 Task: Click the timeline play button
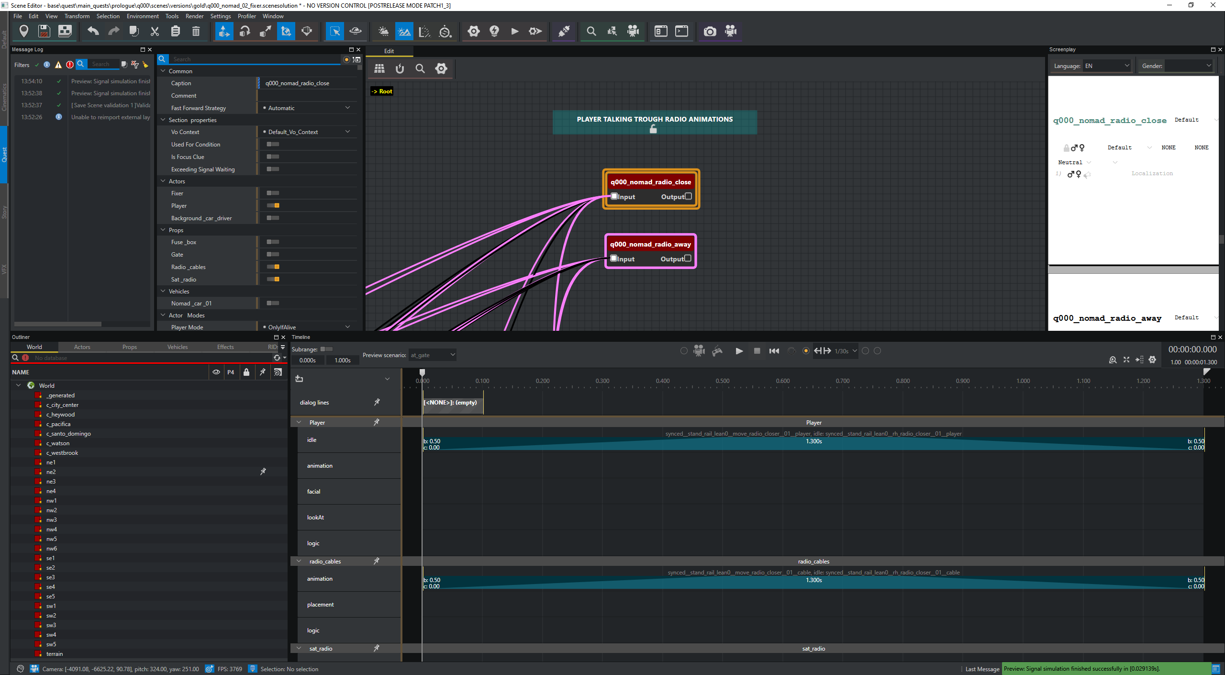739,351
